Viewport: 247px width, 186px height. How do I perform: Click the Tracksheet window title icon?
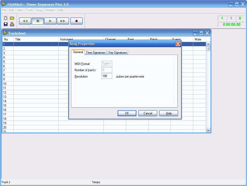[5, 33]
